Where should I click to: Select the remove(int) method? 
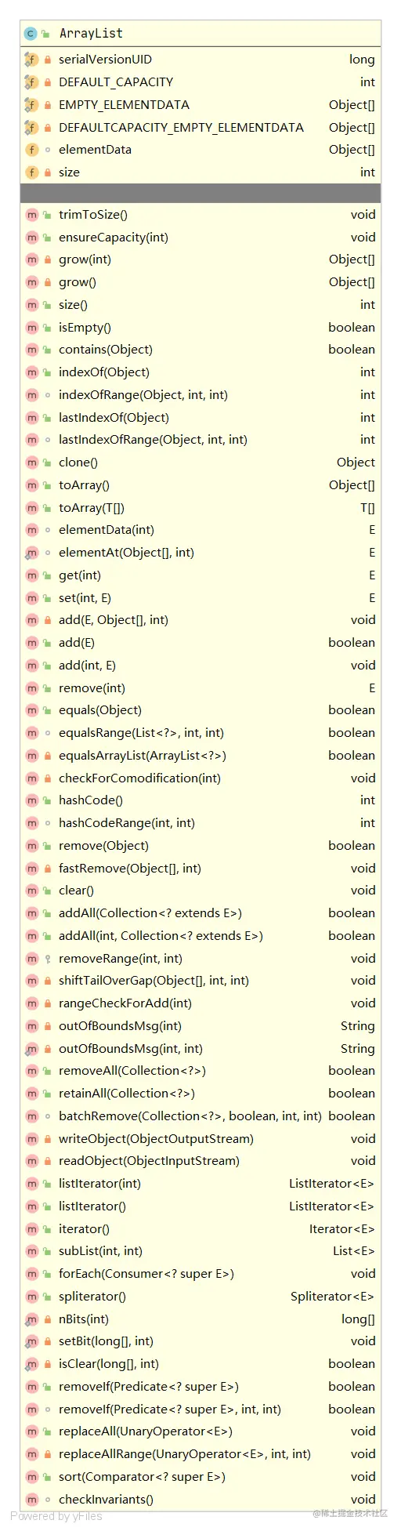[92, 688]
